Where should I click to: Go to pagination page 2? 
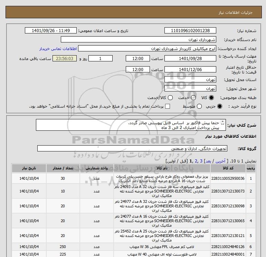point(196,161)
